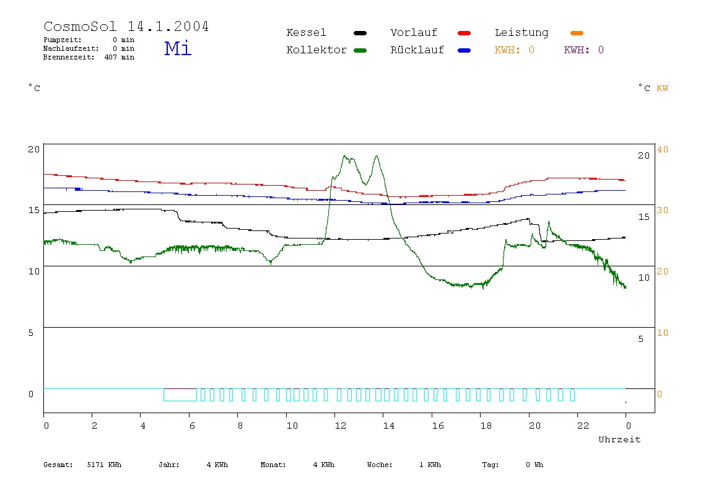711x503 pixels.
Task: Click hour "16" on the Uhrzeit axis
Action: click(438, 426)
